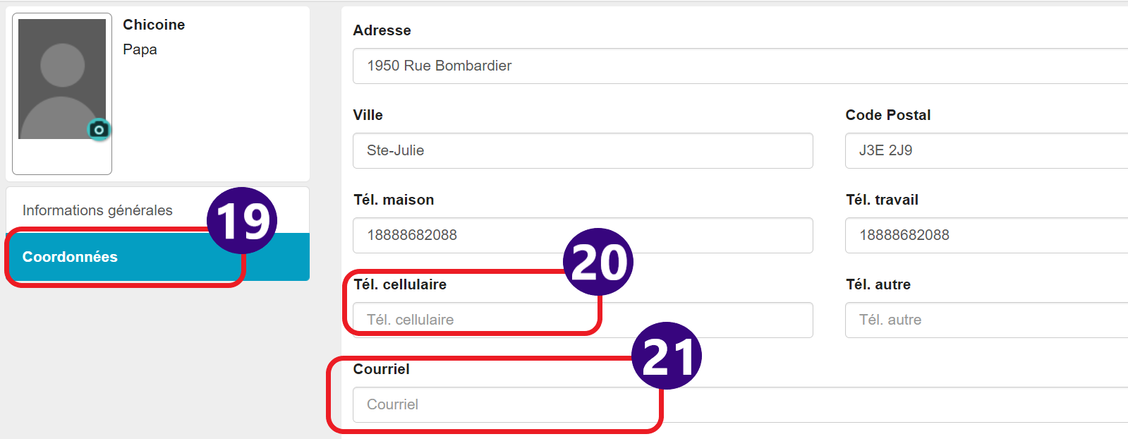Click the purple number 21 badge
Viewport: 1128px width, 439px height.
click(x=667, y=356)
